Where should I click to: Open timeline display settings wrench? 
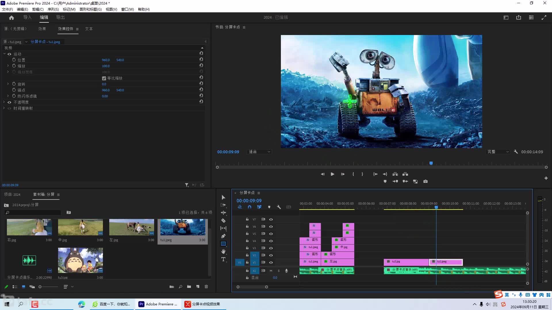tap(279, 207)
